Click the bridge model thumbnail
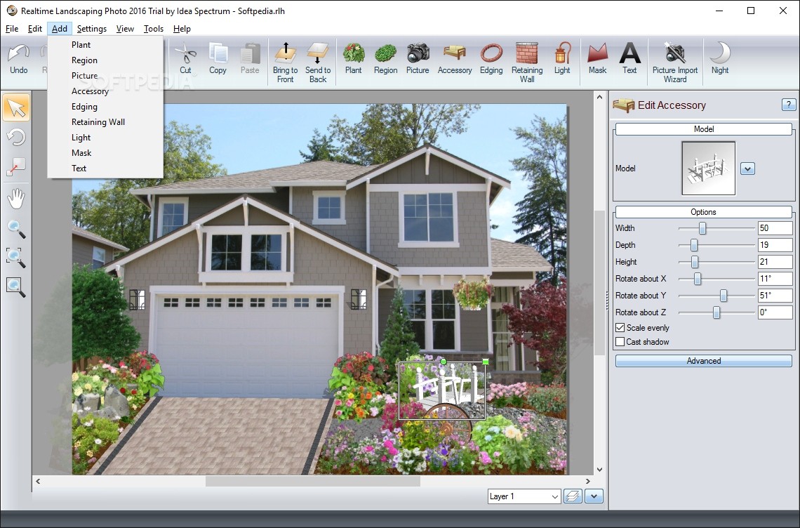 coord(709,169)
